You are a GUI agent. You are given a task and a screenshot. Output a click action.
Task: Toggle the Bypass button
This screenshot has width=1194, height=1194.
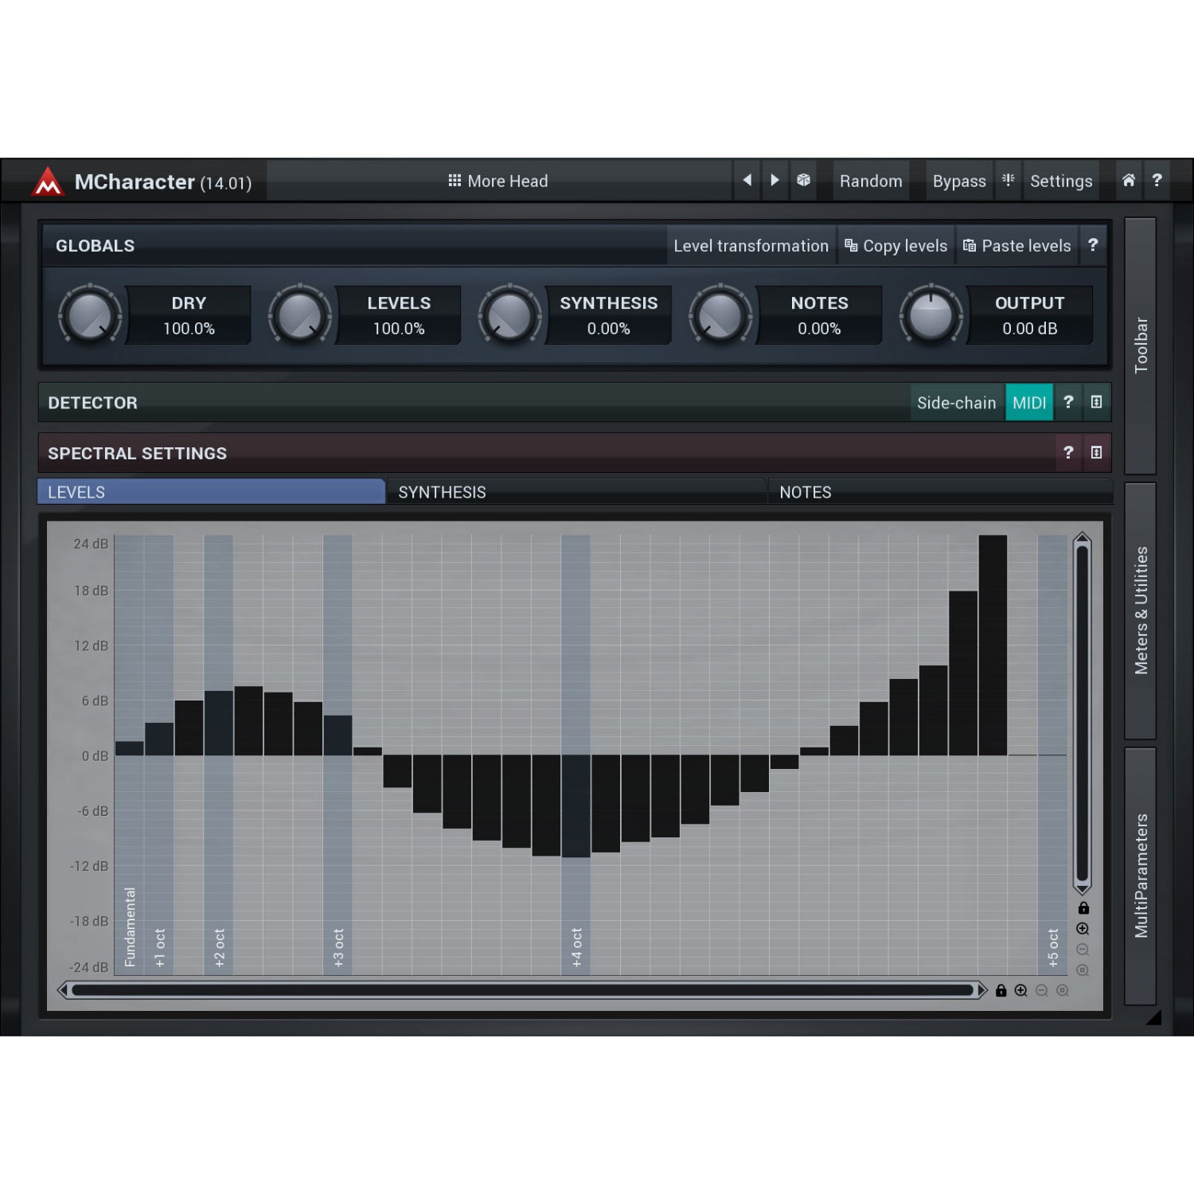click(959, 181)
